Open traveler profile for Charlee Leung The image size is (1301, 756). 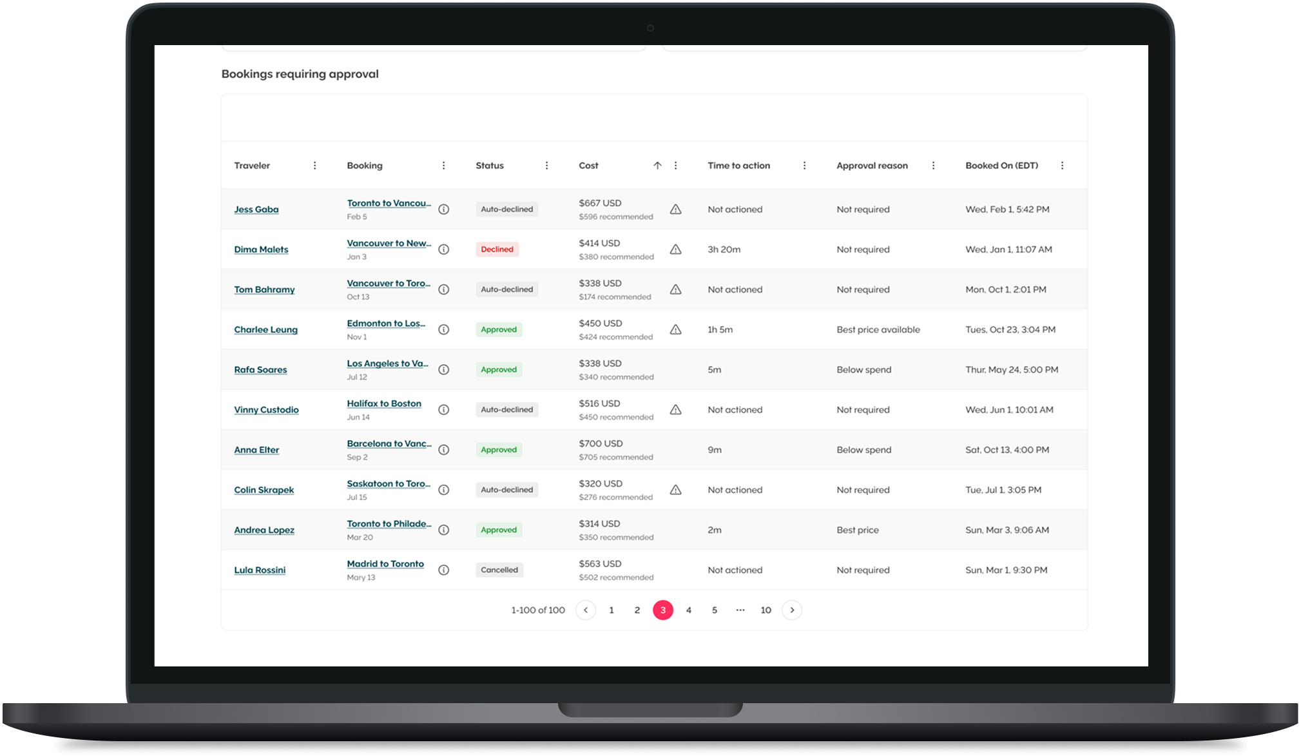[x=265, y=329]
